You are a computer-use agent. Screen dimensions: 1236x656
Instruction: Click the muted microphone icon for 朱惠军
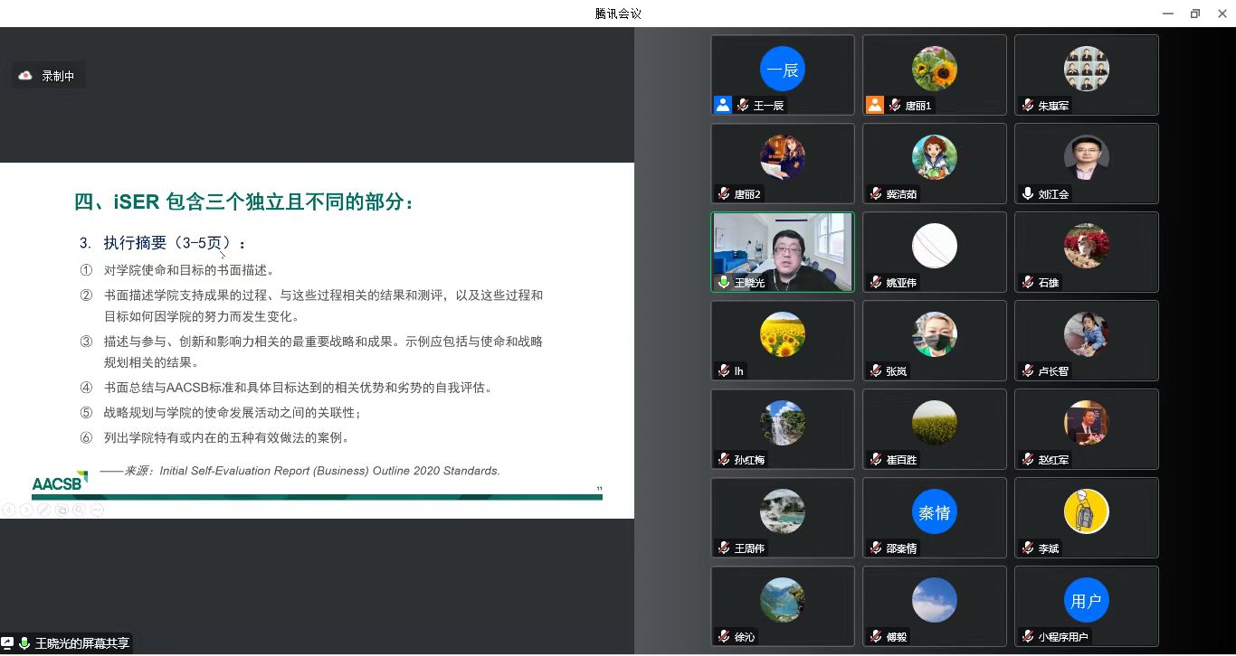[1027, 106]
